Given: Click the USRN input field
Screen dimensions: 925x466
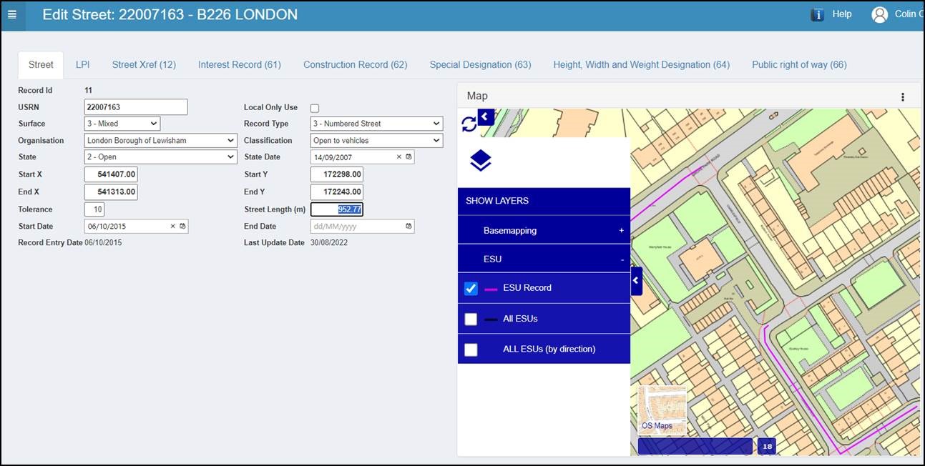Looking at the screenshot, I should [136, 107].
